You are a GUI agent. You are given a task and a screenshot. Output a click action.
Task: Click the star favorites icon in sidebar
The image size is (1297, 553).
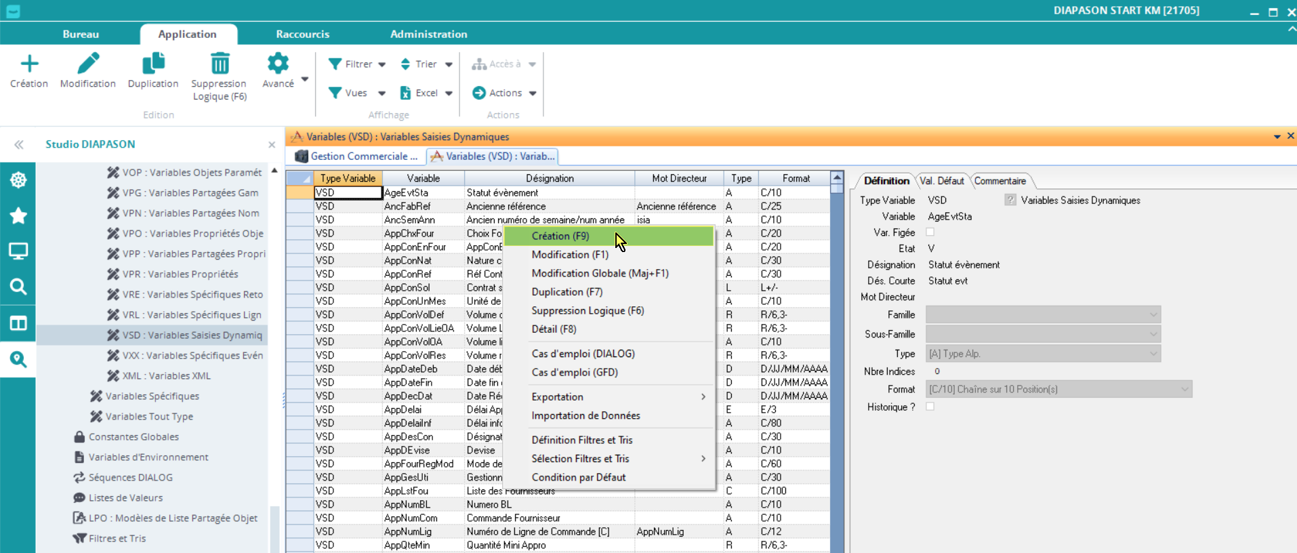[18, 216]
